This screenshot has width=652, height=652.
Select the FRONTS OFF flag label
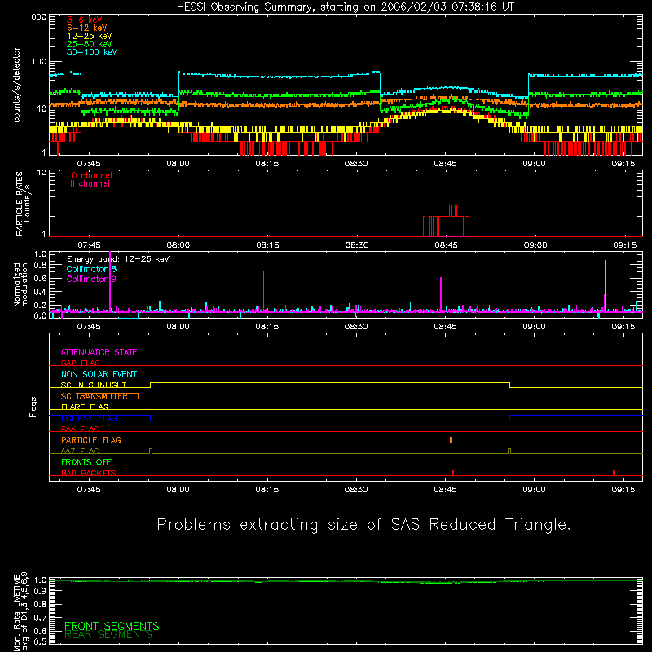(x=86, y=461)
